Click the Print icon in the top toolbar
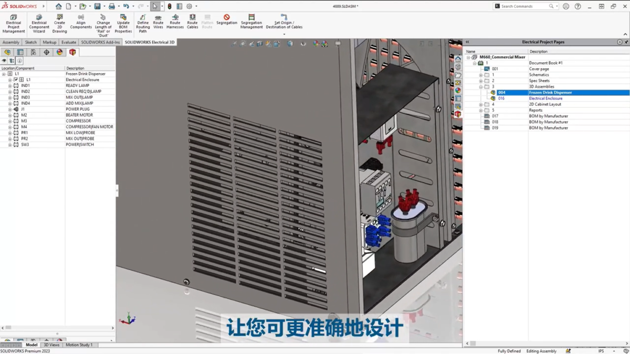630x354 pixels. tap(112, 6)
